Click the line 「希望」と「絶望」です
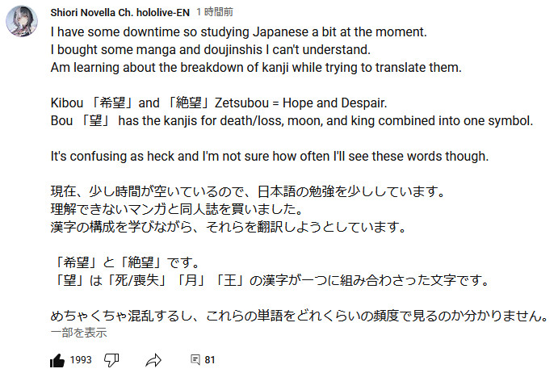This screenshot has width=558, height=373. point(126,262)
